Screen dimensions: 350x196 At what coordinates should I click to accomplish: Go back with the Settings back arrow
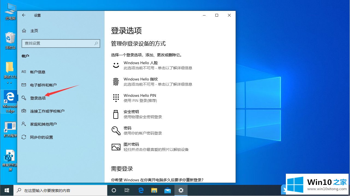click(x=24, y=15)
